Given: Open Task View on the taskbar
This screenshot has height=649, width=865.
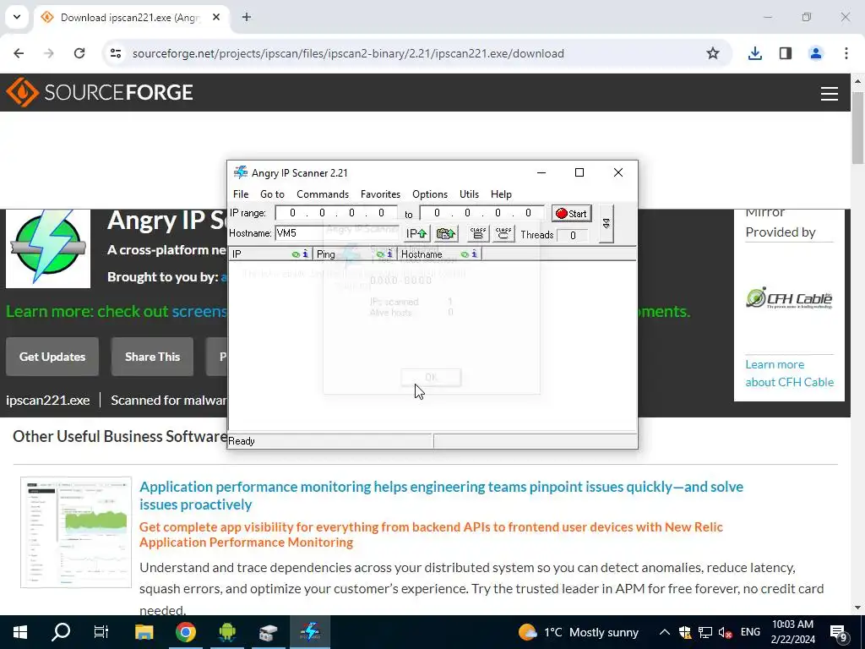Looking at the screenshot, I should (101, 632).
